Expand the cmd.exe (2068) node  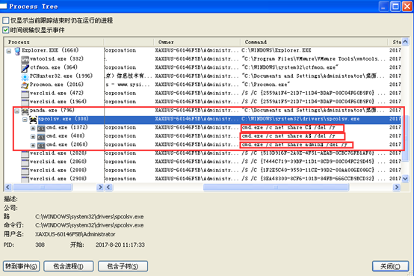click(x=33, y=145)
